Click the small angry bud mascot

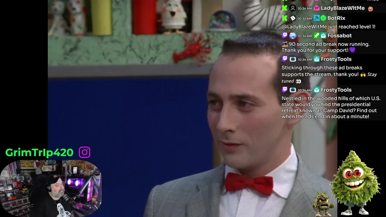[x=323, y=204]
